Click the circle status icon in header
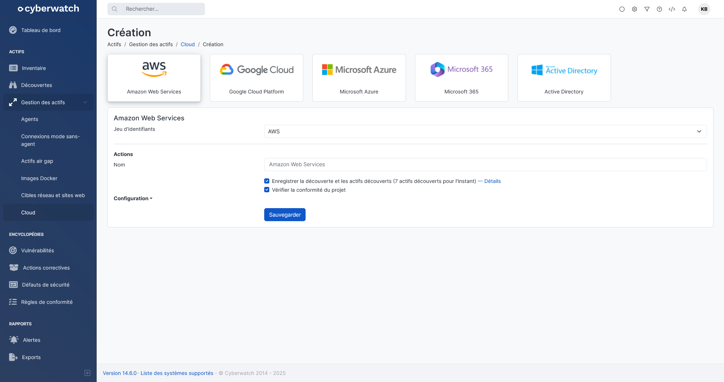724x382 pixels. click(x=622, y=9)
